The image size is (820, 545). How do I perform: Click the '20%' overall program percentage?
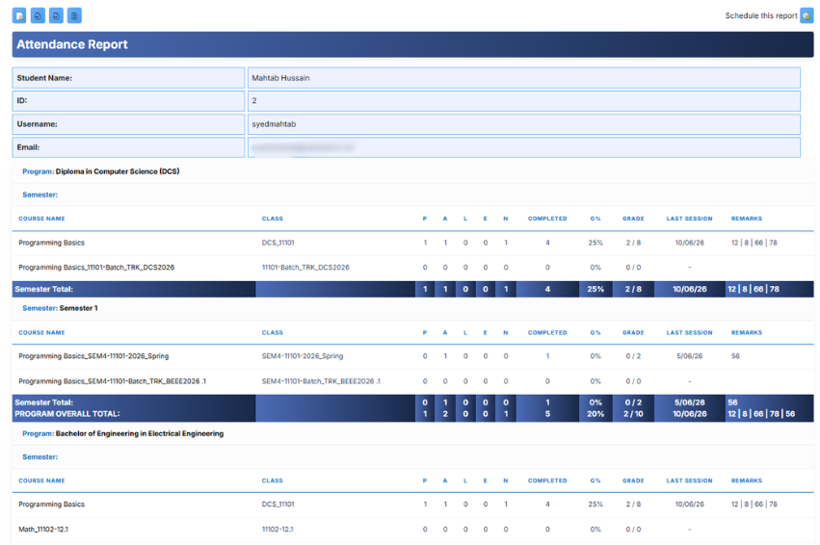595,414
